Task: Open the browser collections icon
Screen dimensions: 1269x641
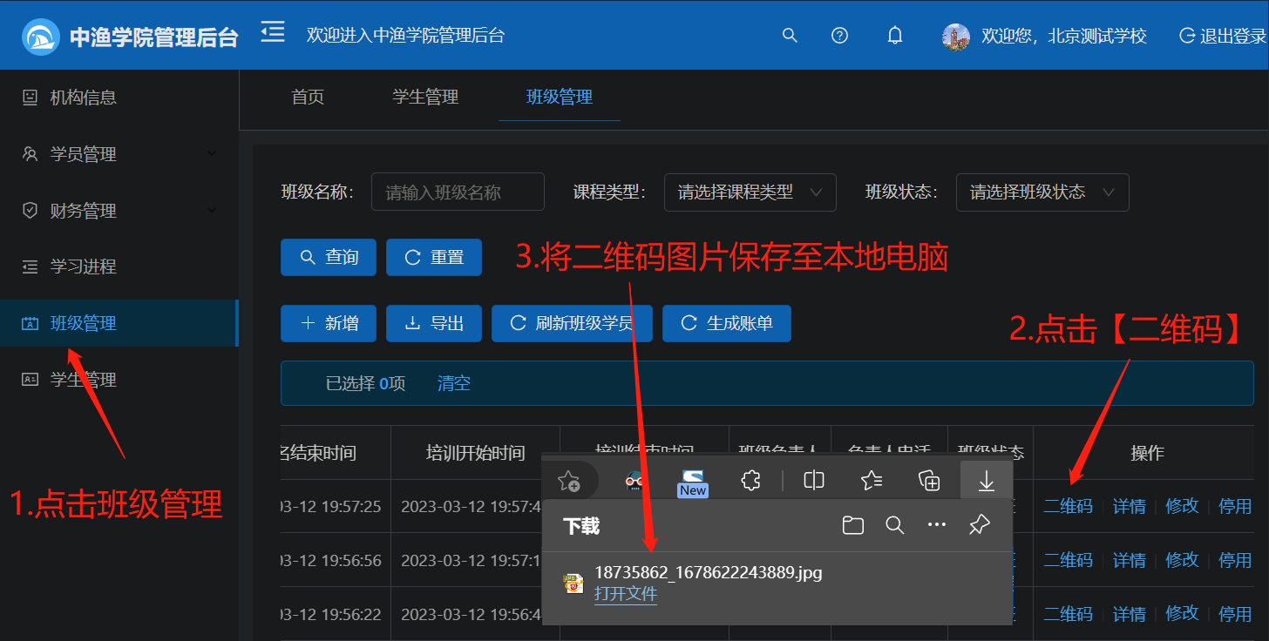Action: [929, 480]
